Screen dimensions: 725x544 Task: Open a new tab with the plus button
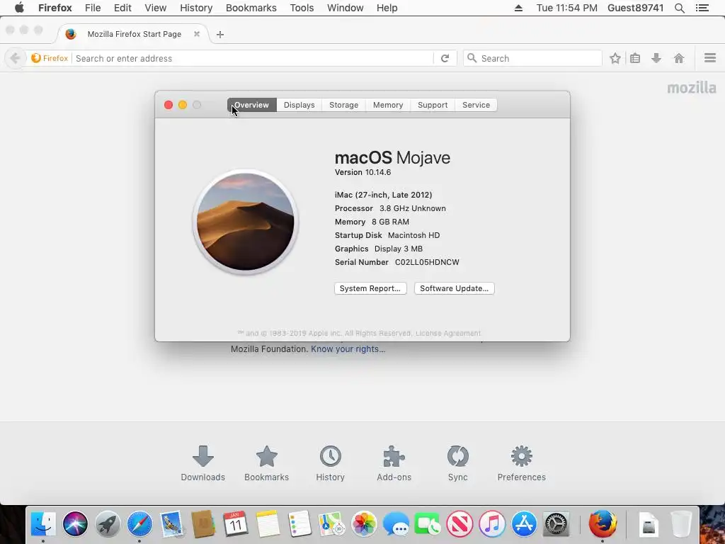coord(220,34)
